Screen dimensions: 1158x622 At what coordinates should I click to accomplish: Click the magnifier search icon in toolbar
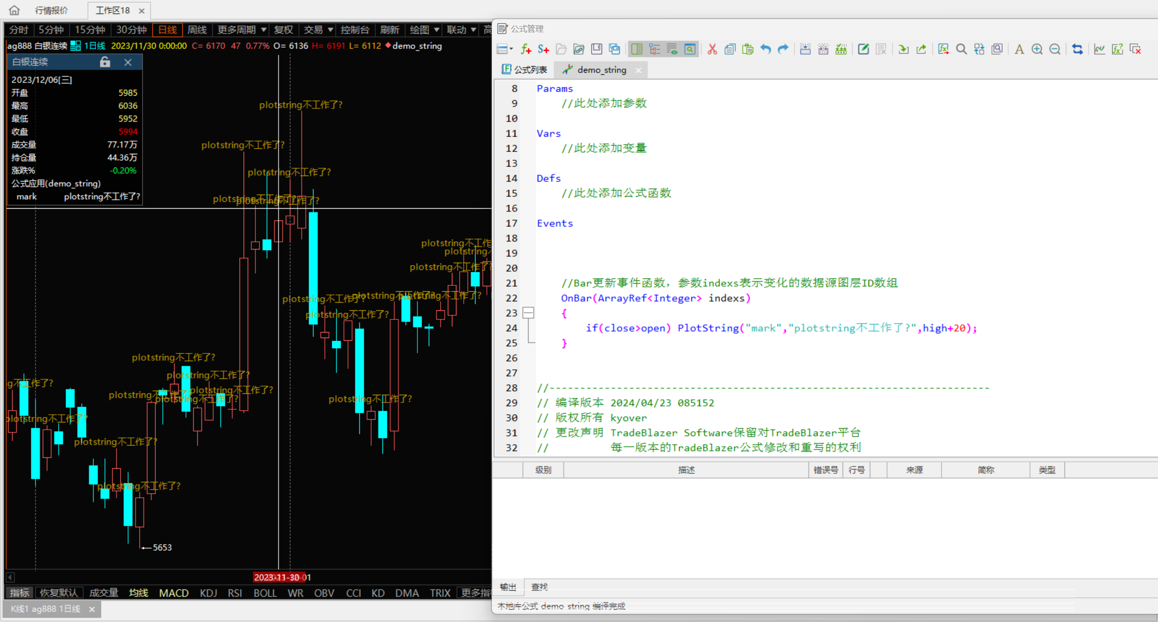(961, 49)
